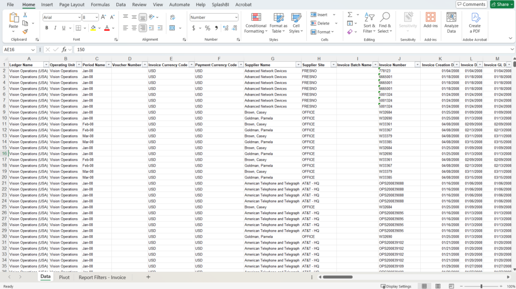Open Sort & Filter
Image resolution: width=516 pixels, height=289 pixels.
click(x=369, y=23)
